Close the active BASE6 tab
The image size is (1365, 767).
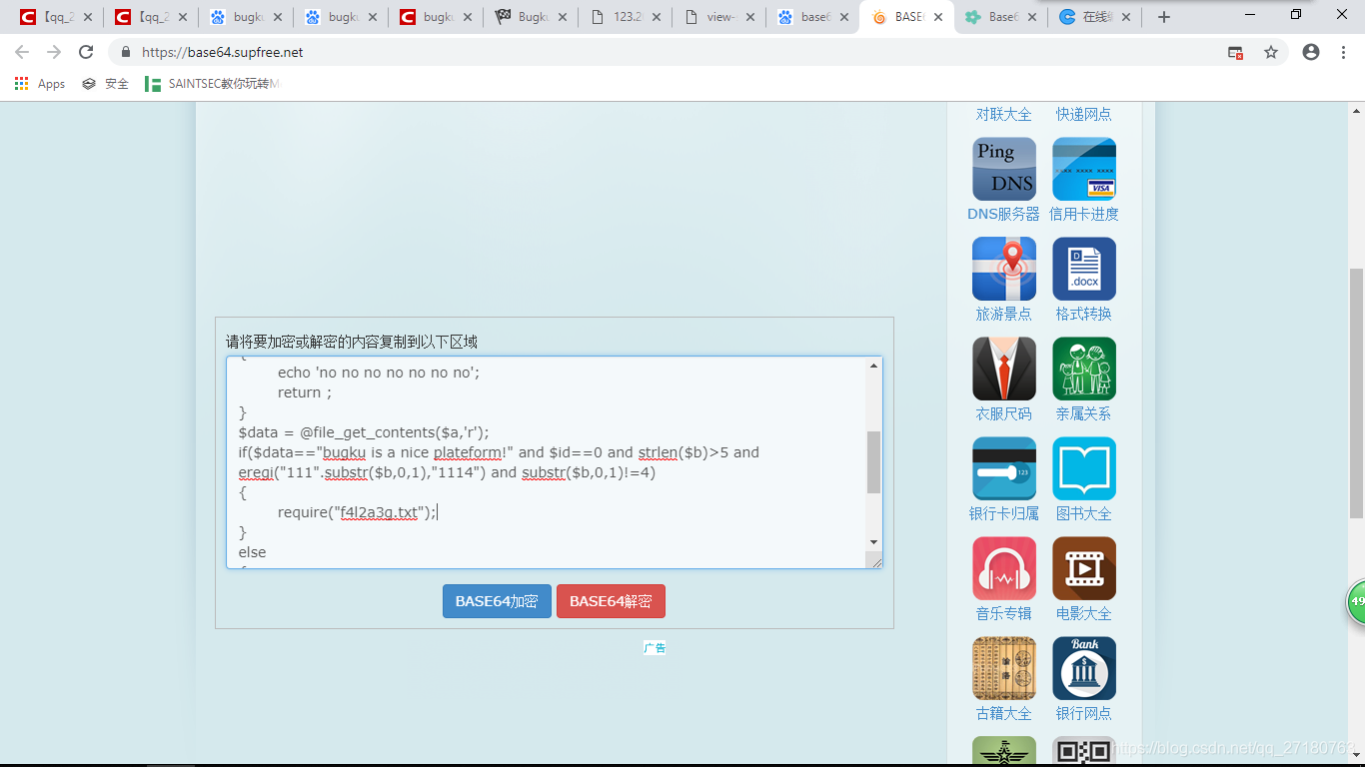point(938,17)
